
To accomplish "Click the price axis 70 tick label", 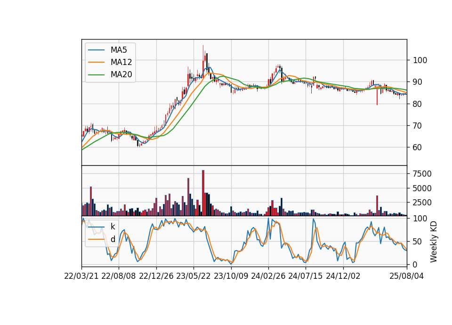I will pyautogui.click(x=418, y=125).
